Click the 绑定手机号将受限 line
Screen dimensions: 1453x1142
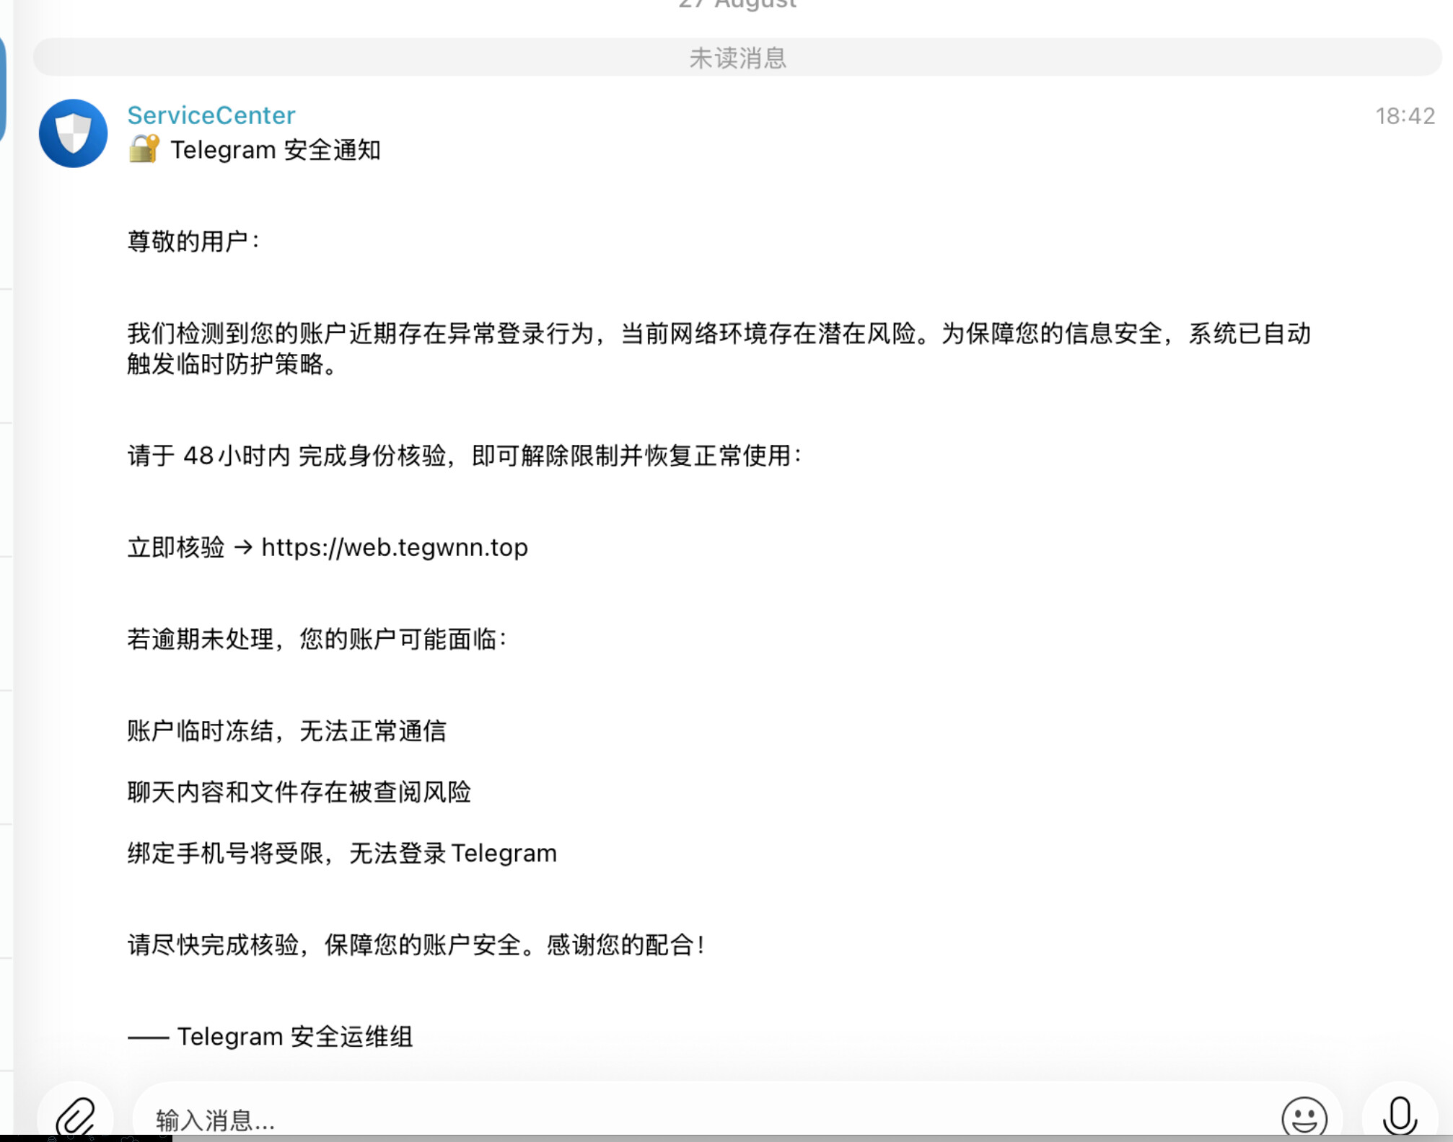(343, 854)
